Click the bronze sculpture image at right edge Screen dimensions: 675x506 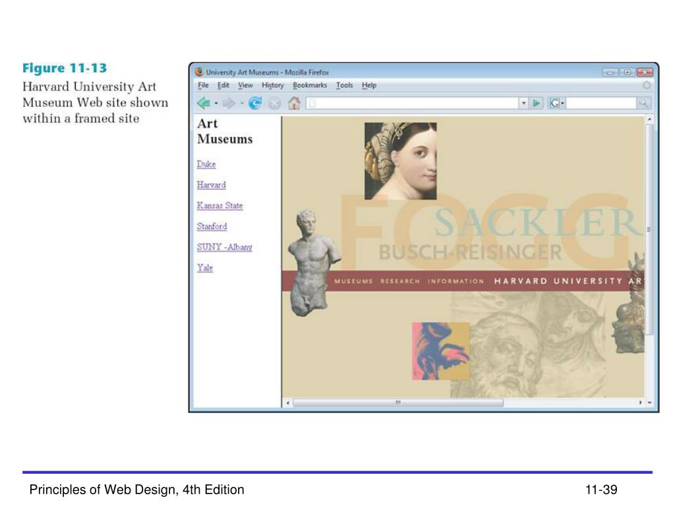pyautogui.click(x=629, y=303)
